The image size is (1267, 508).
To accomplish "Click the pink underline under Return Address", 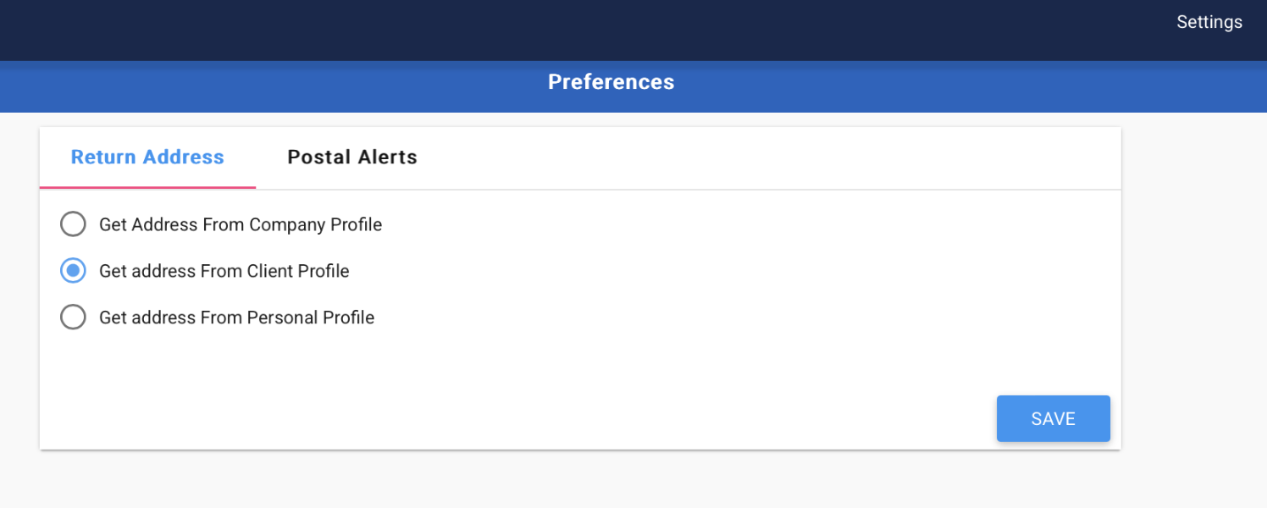I will click(x=147, y=187).
